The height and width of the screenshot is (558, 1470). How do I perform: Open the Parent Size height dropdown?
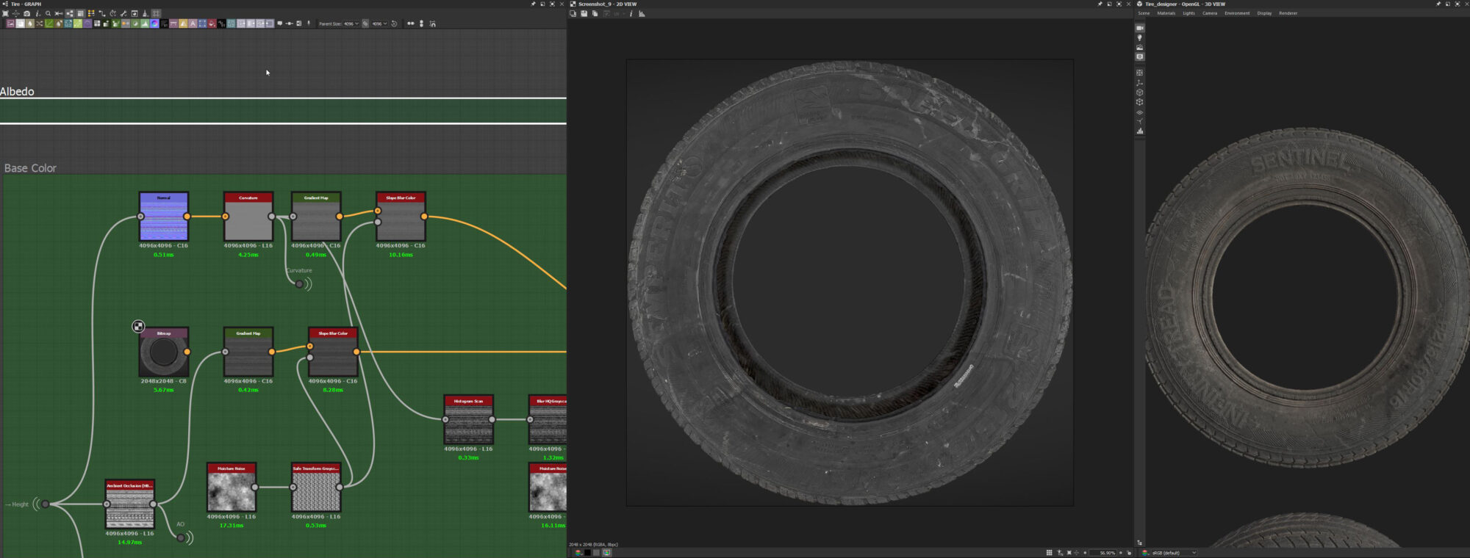tap(379, 23)
